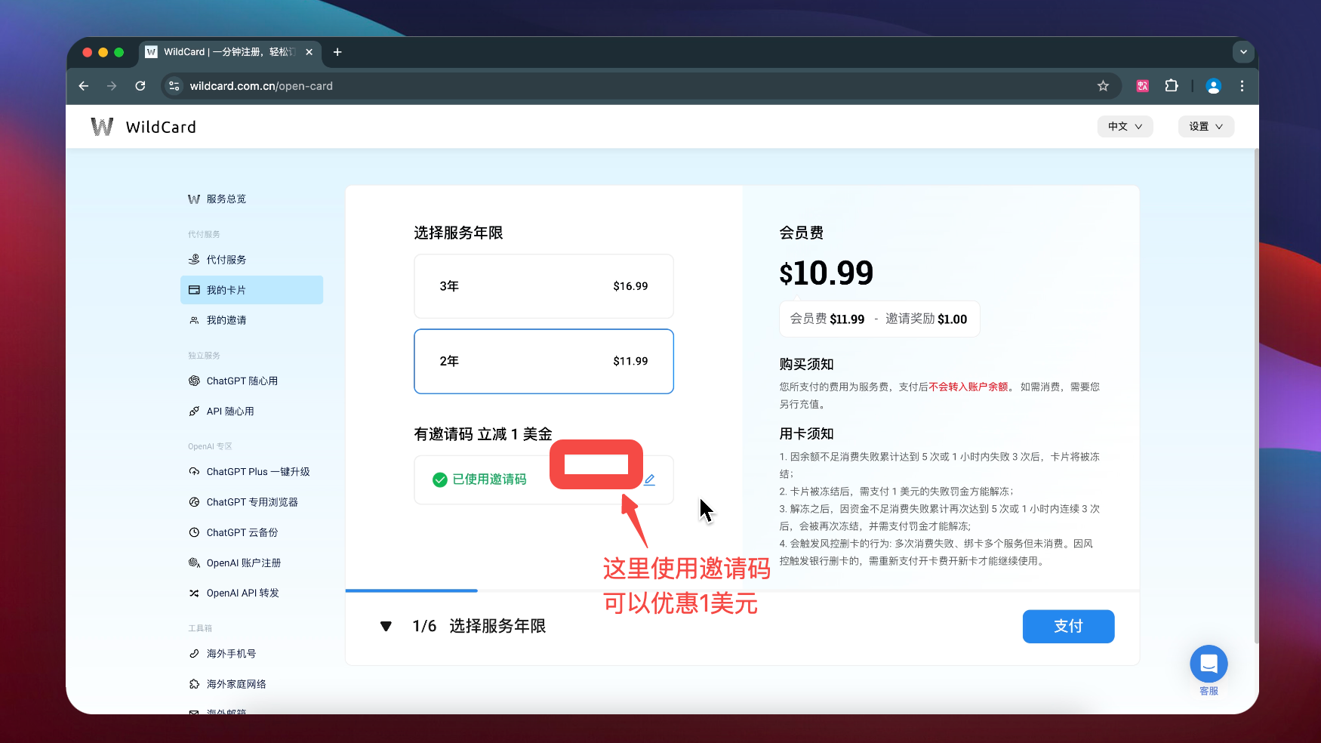Viewport: 1321px width, 743px height.
Task: Go back to previous page
Action: point(84,86)
